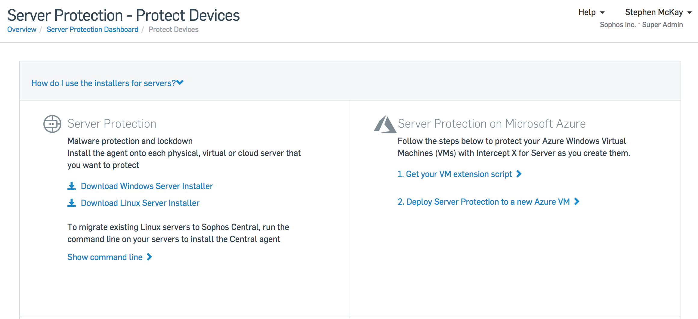Open How do I use the installers link
This screenshot has height=319, width=698.
(103, 83)
